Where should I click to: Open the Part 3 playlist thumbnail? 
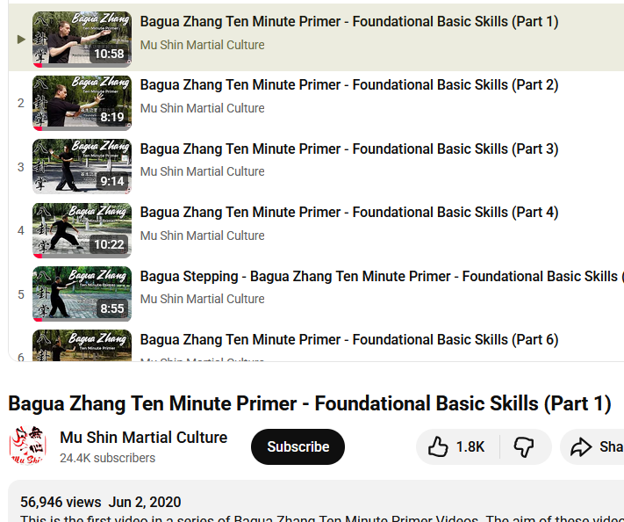coord(82,167)
